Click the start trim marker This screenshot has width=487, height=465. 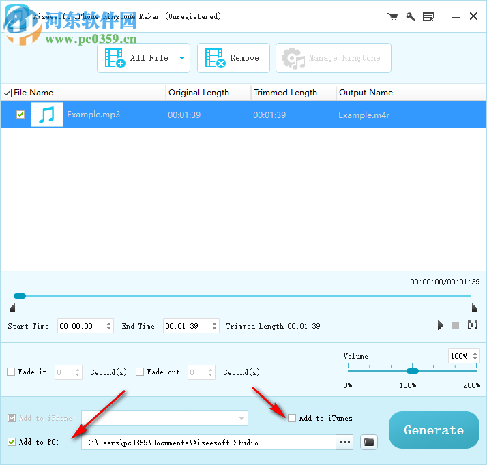(x=12, y=307)
